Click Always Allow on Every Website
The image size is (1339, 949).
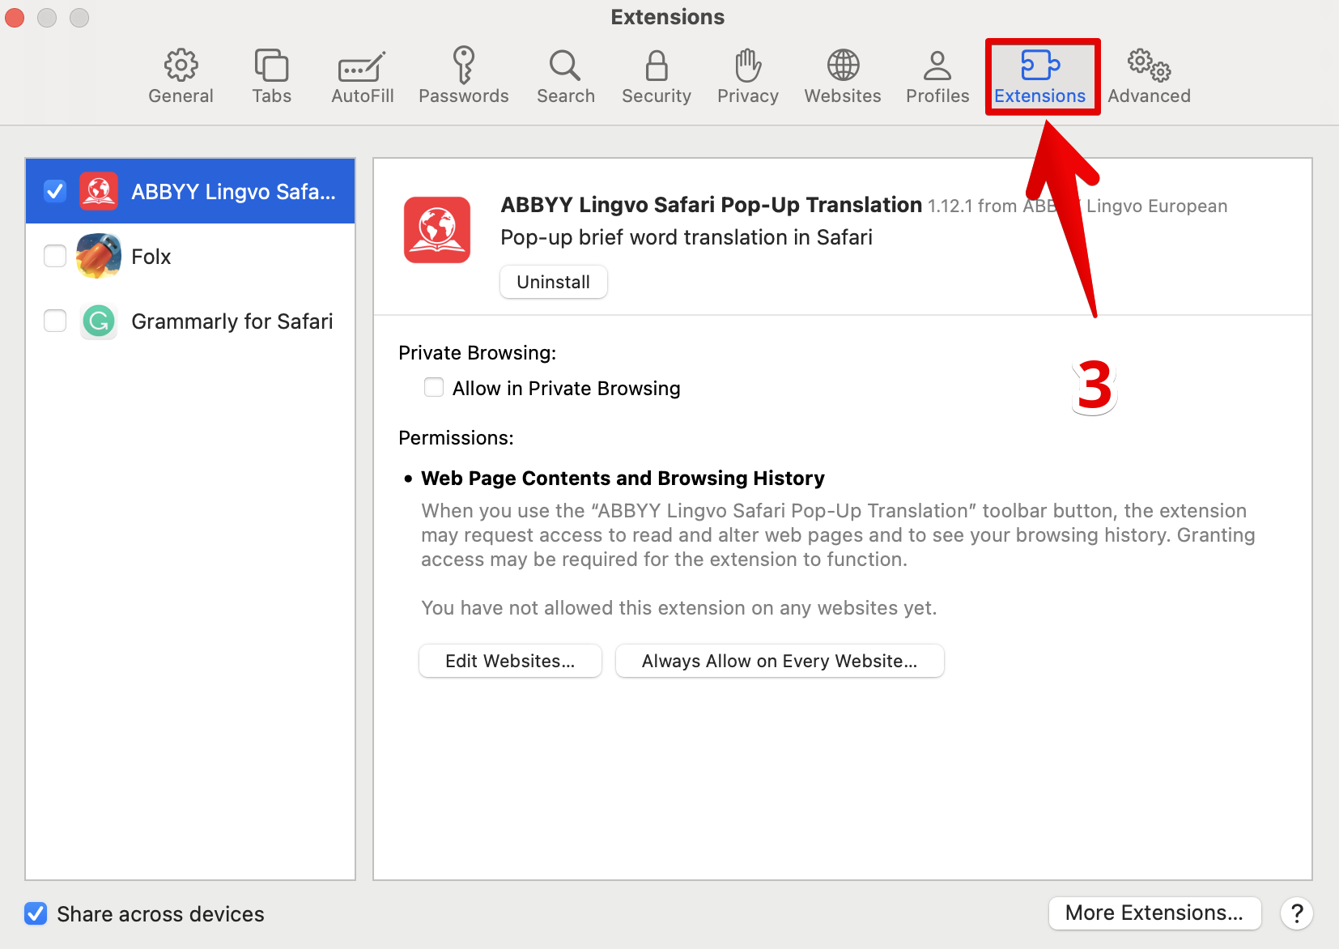click(780, 661)
